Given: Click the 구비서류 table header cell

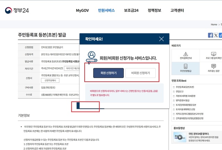Looking at the screenshot, I should [29, 88].
